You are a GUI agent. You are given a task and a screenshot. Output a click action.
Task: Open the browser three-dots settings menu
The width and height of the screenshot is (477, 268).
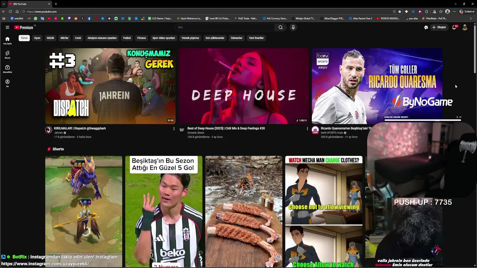(x=454, y=12)
